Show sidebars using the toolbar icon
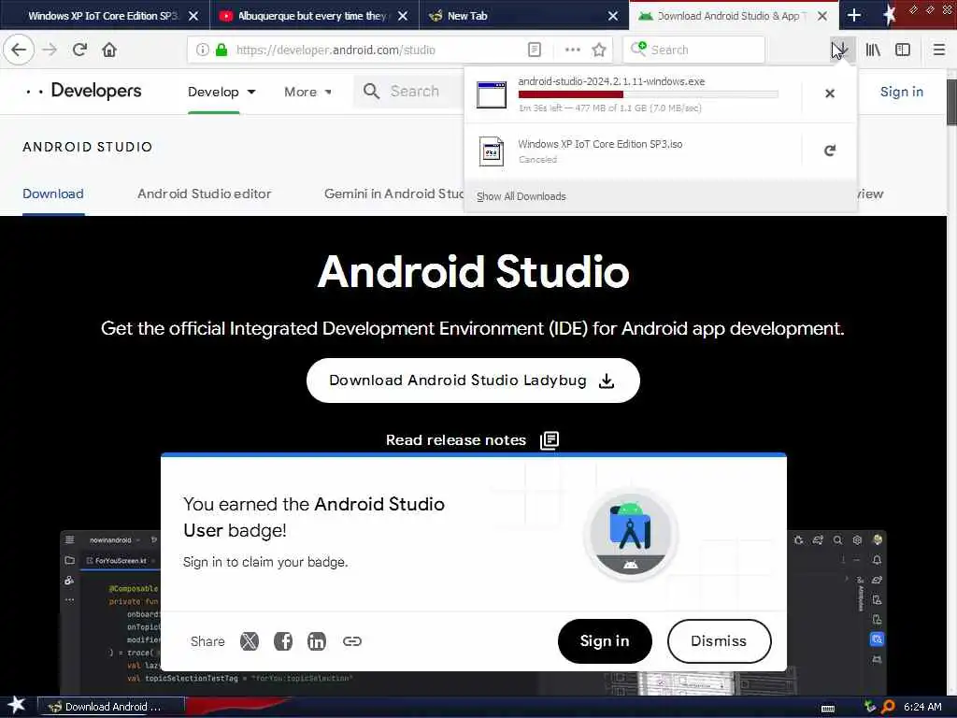 tap(903, 50)
